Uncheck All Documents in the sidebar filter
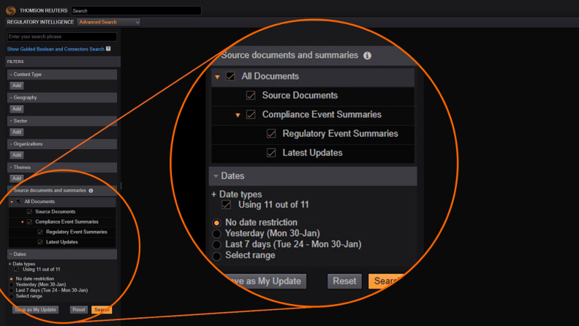 point(19,202)
